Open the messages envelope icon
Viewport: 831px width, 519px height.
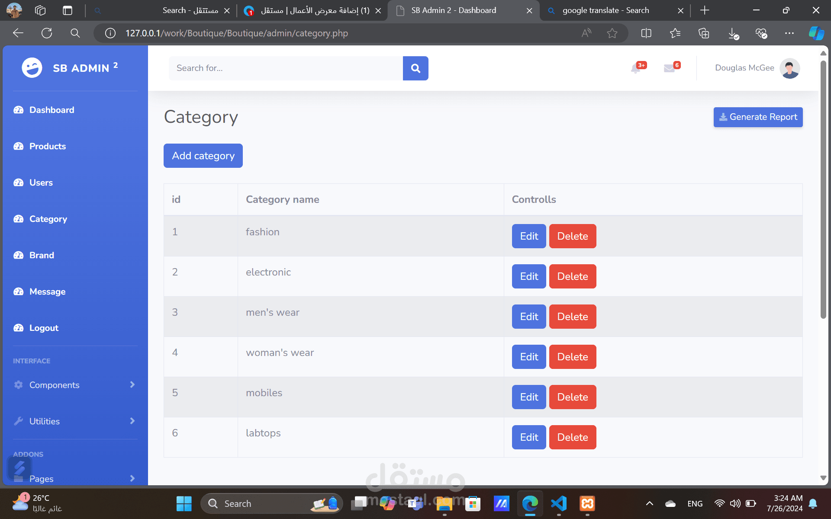click(x=670, y=68)
